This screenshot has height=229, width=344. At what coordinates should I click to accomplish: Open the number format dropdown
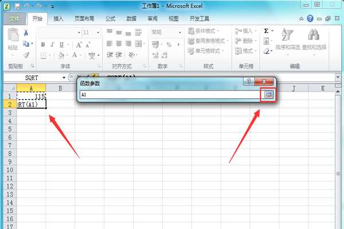[180, 33]
